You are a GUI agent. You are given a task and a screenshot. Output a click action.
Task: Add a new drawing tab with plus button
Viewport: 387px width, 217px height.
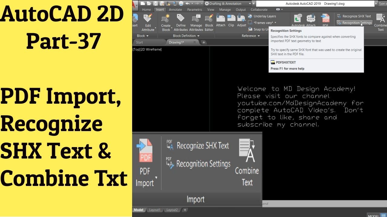click(204, 42)
